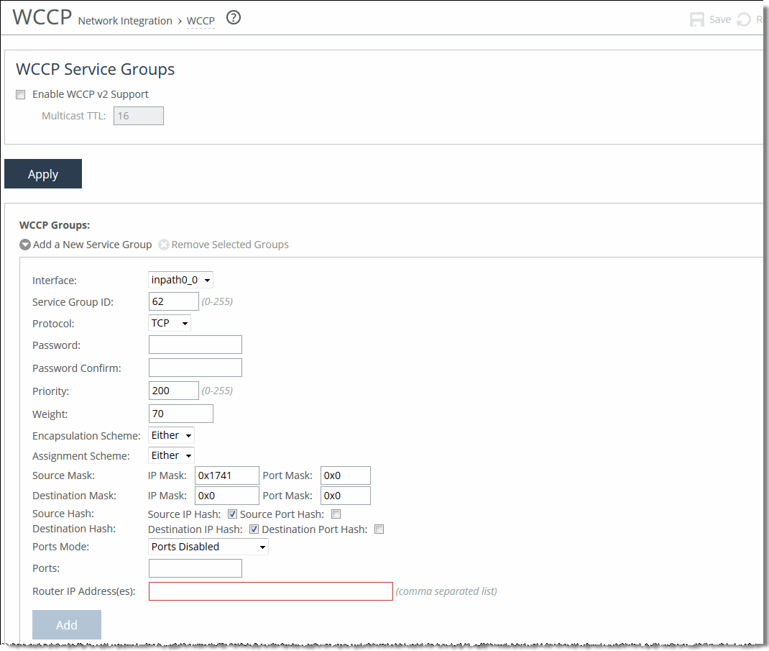This screenshot has height=651, width=769.
Task: Open the Protocol dropdown set to TCP
Action: pos(169,323)
